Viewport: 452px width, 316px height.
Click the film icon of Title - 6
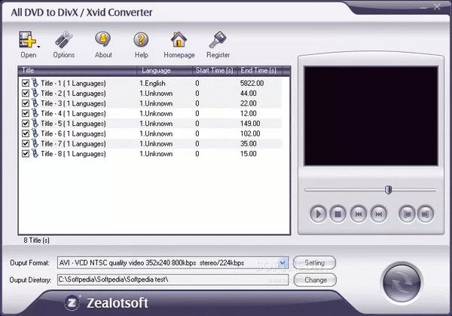(35, 133)
